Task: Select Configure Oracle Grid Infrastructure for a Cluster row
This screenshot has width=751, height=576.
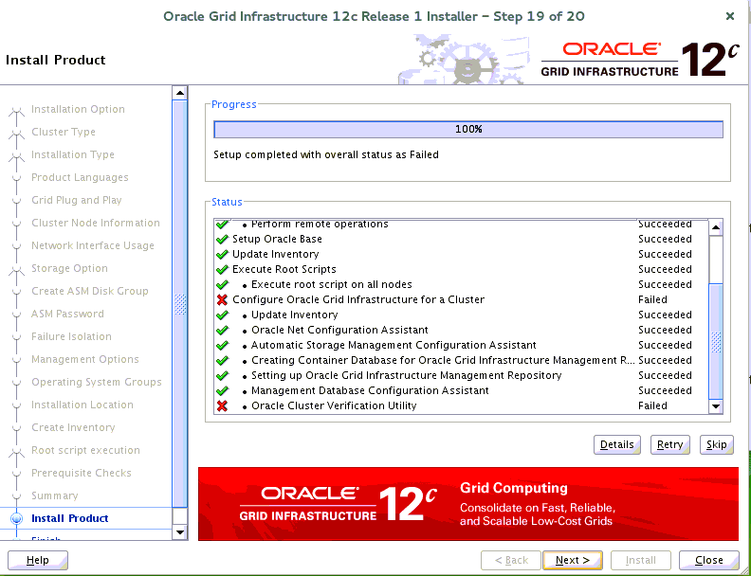Action: click(462, 299)
